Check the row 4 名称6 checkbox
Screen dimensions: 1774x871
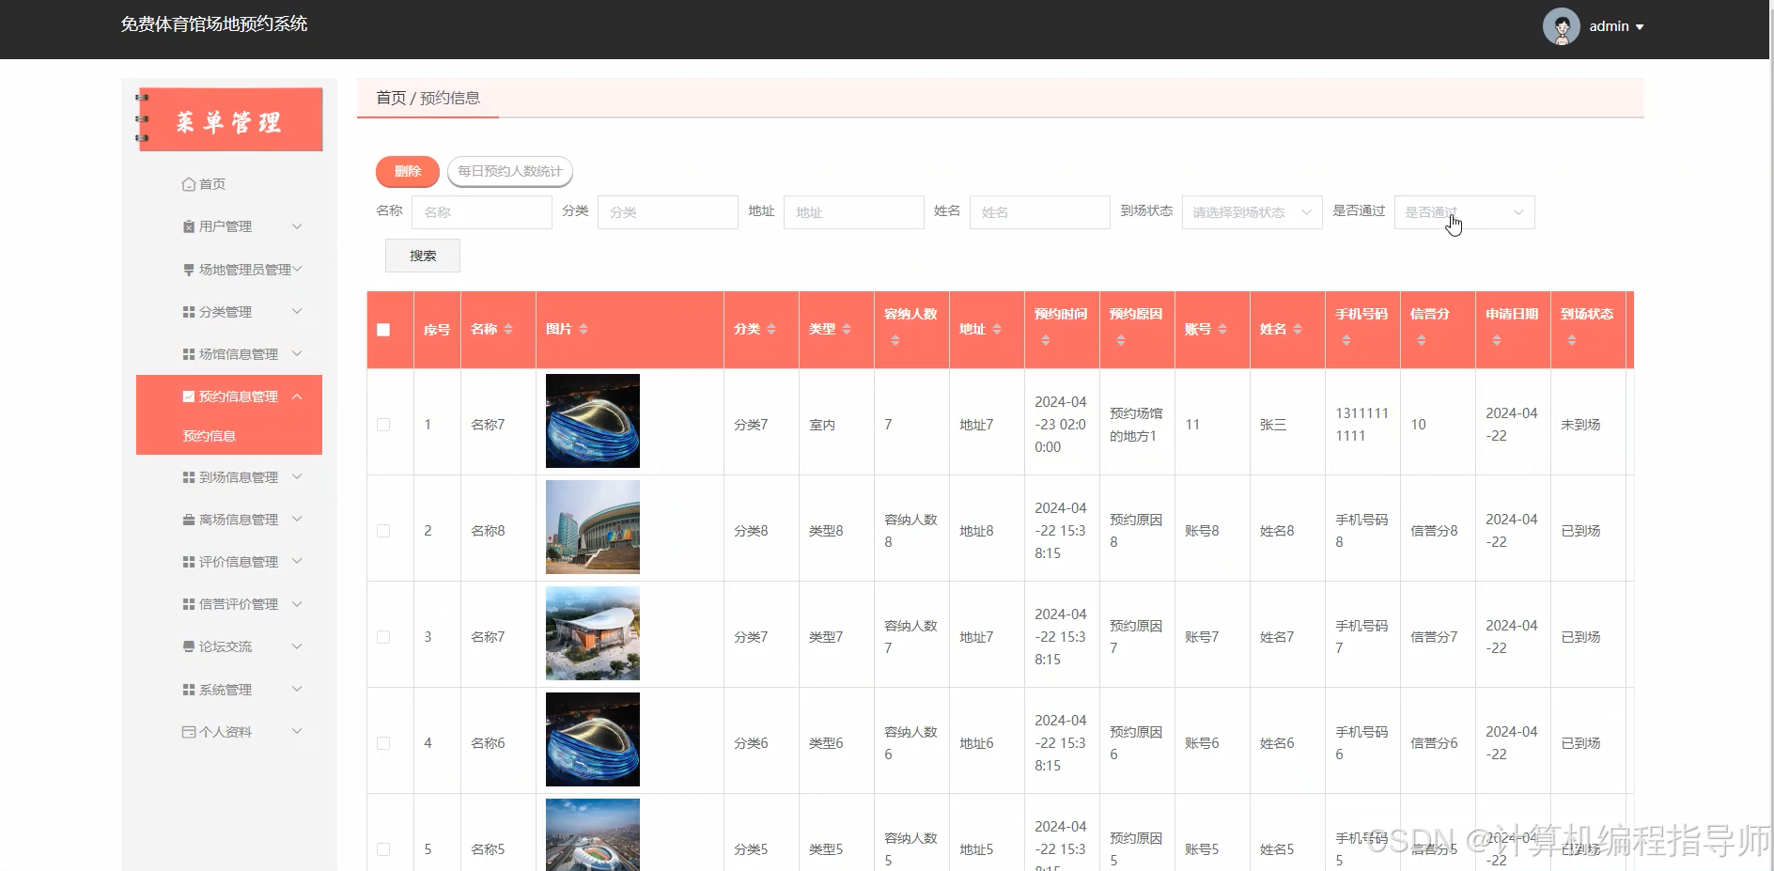pos(383,743)
